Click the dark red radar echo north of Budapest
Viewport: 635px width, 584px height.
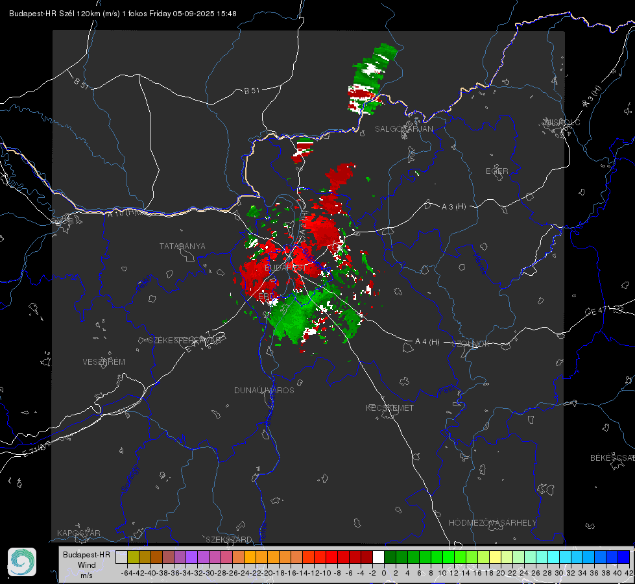[340, 175]
